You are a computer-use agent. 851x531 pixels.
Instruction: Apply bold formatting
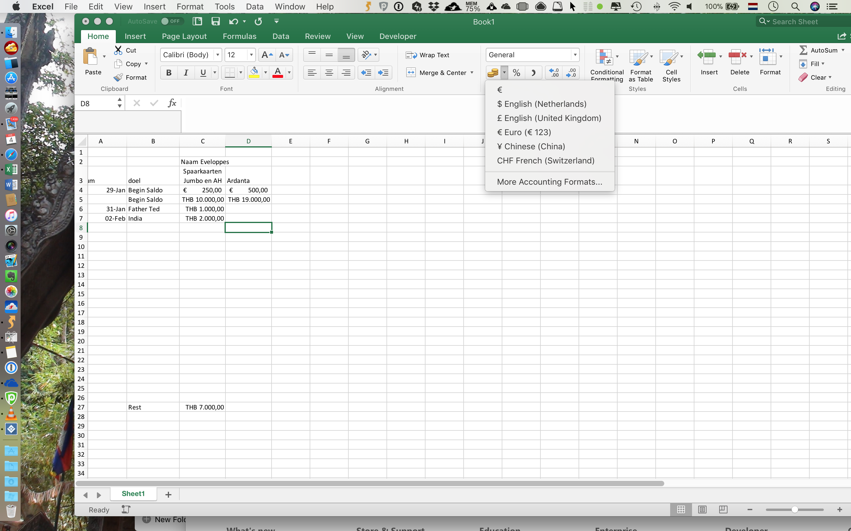169,72
